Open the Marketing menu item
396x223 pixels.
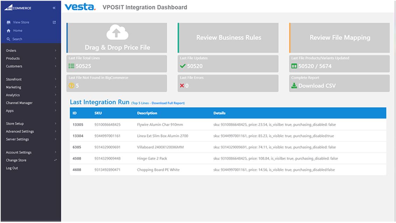[x=14, y=87]
